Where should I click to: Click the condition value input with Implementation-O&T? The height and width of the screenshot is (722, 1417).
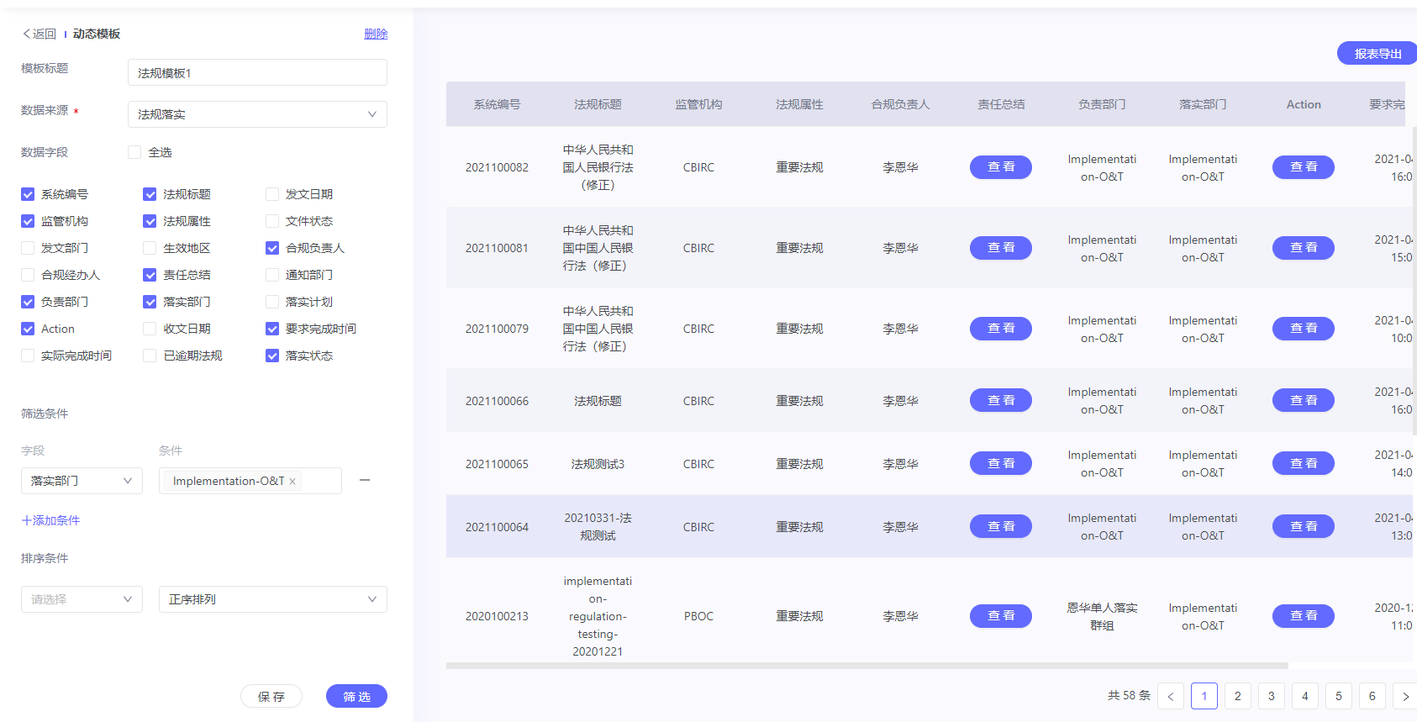click(x=250, y=481)
